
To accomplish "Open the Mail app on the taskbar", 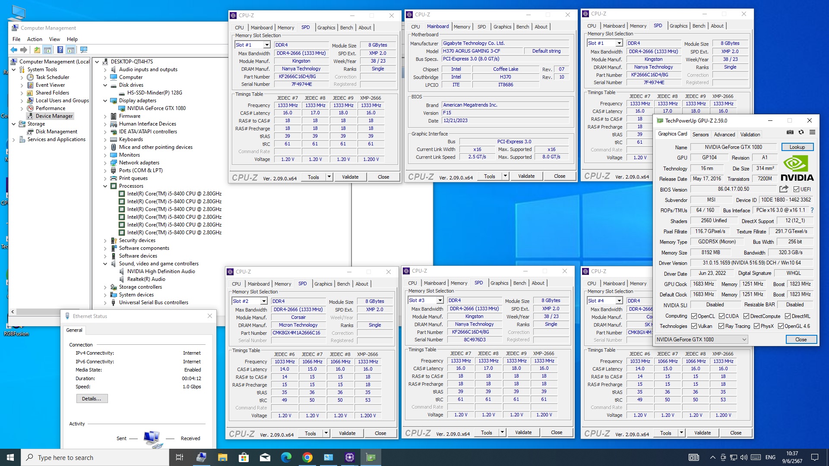I will 265,457.
